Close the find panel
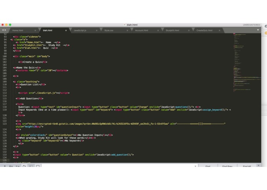267x190 pixels. (259, 165)
